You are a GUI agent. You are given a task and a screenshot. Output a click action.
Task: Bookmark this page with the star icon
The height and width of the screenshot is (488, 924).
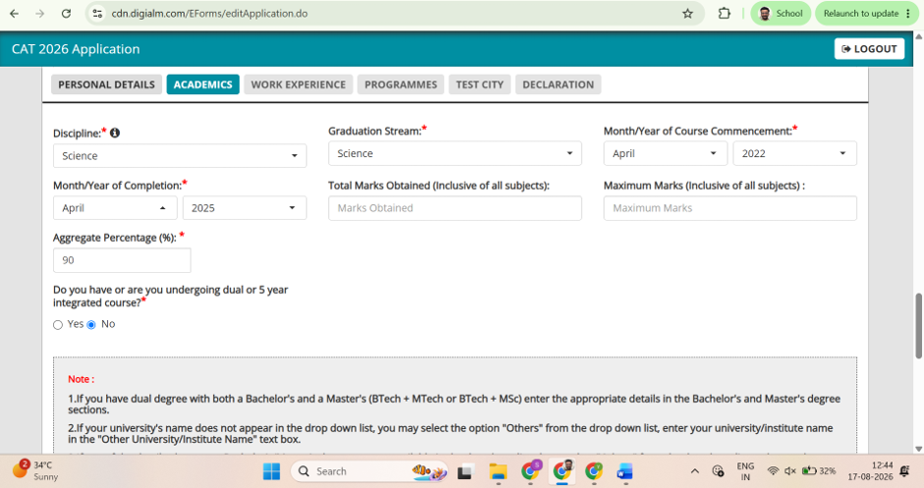(687, 14)
